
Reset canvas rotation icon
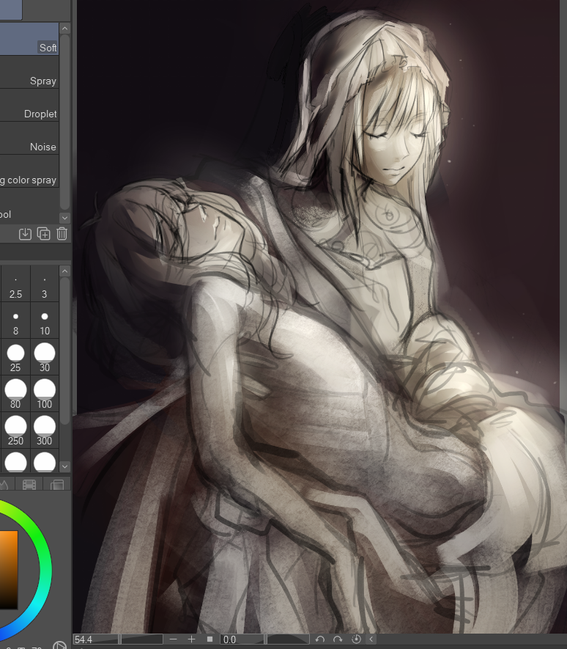point(356,639)
